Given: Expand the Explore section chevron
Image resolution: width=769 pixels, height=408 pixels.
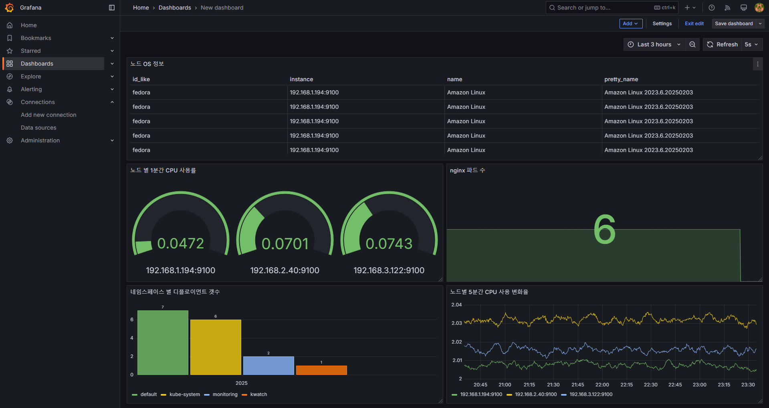Looking at the screenshot, I should 112,76.
